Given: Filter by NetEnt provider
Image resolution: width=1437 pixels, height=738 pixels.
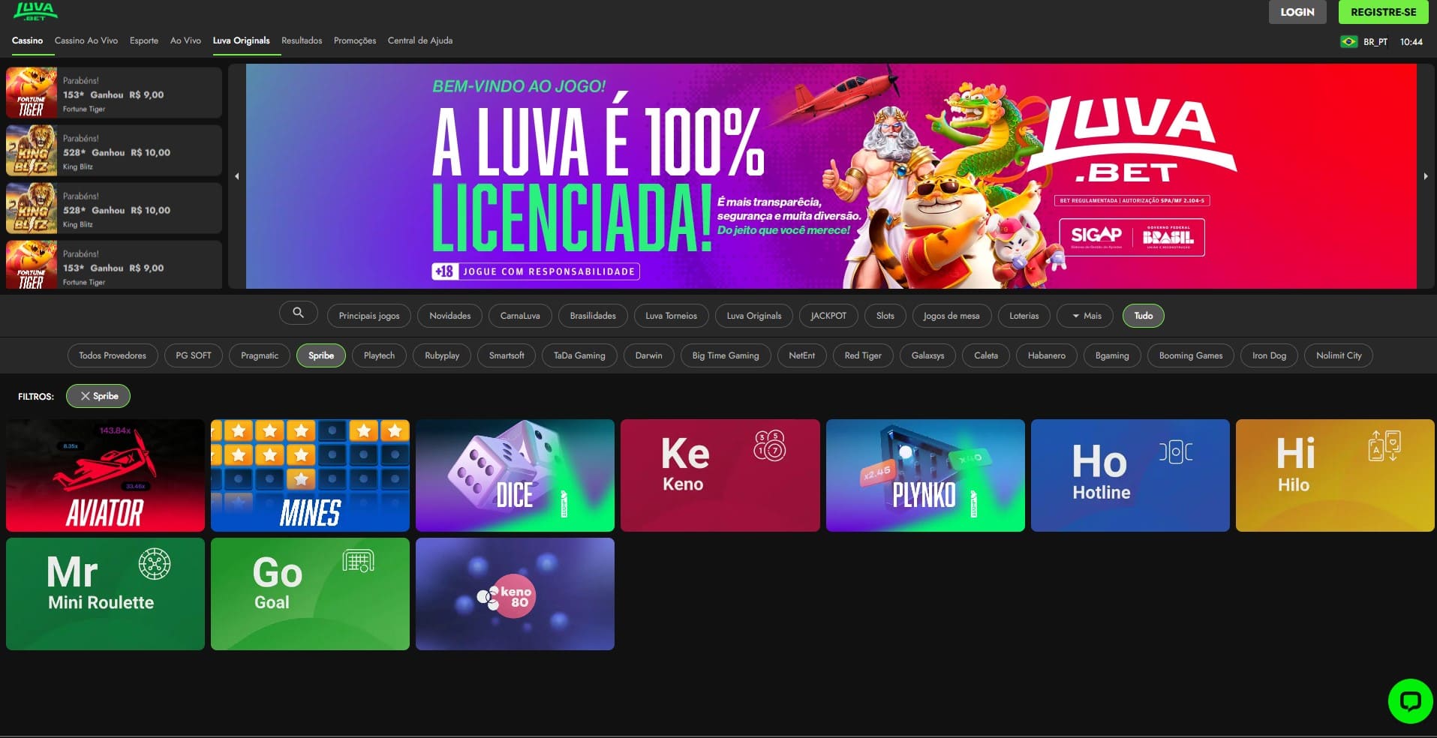Looking at the screenshot, I should 802,355.
